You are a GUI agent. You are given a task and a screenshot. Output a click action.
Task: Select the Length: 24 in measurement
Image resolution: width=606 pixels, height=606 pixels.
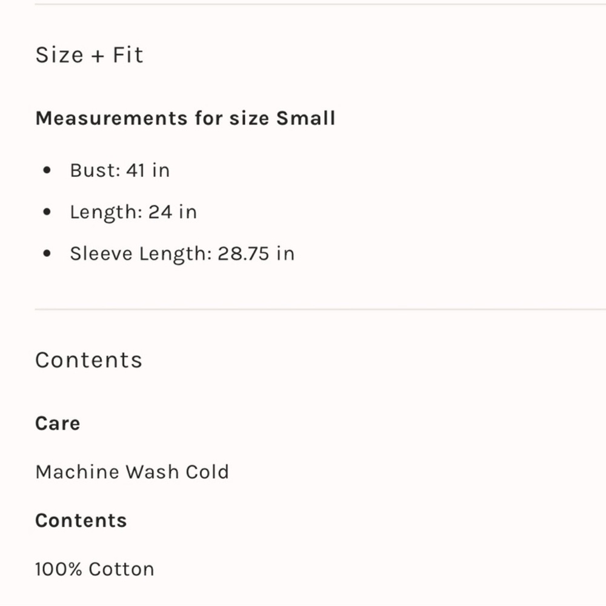click(x=133, y=212)
